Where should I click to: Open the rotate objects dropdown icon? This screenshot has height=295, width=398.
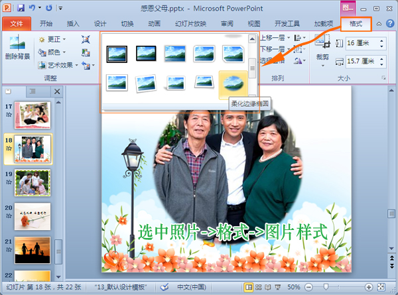click(x=300, y=60)
